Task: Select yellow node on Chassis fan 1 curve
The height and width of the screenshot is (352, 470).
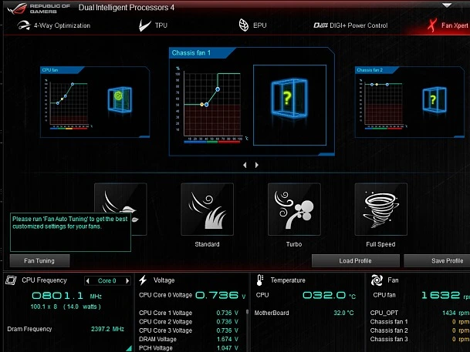Action: (x=201, y=105)
